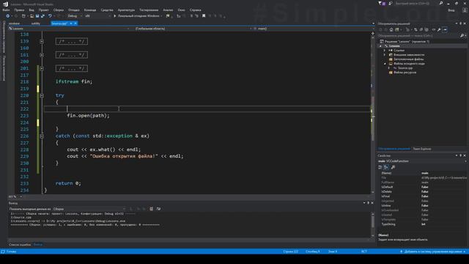Image resolution: width=469 pixels, height=264 pixels.
Task: Open the Средства menu
Action: (107, 10)
